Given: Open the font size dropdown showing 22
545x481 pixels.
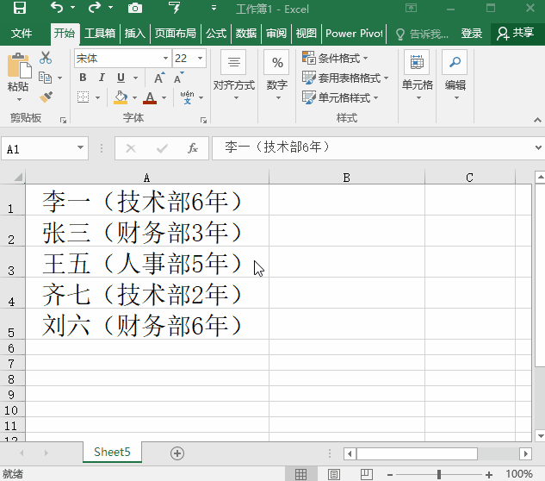Looking at the screenshot, I should 201,58.
